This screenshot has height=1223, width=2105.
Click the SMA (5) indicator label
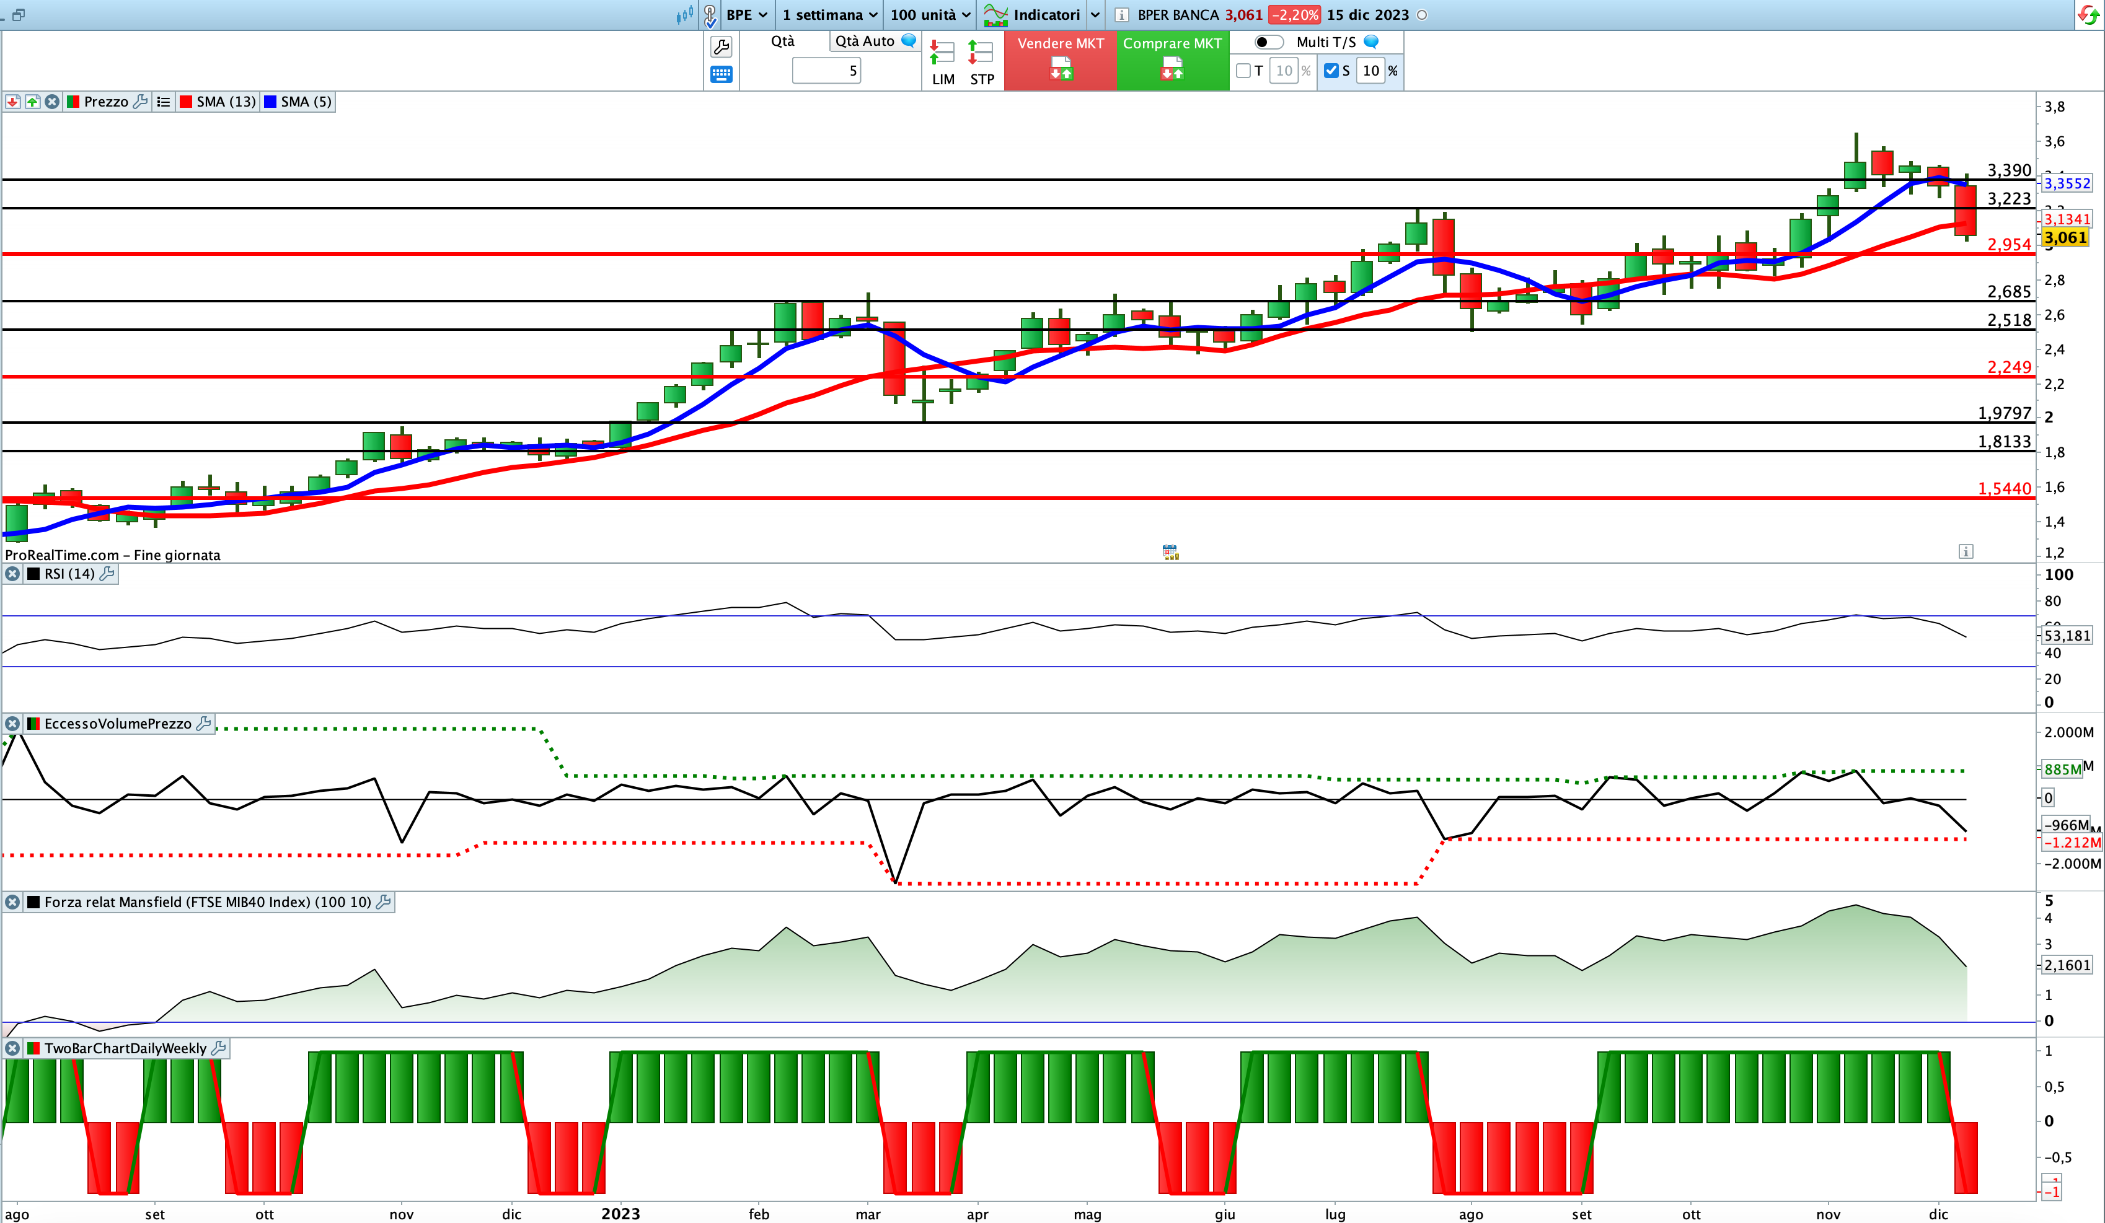click(x=306, y=102)
